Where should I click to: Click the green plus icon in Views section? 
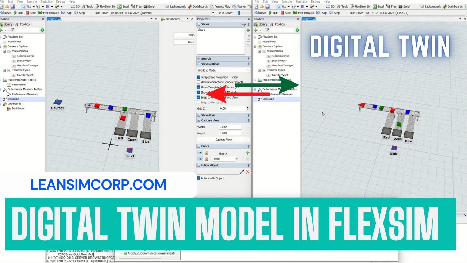248,30
